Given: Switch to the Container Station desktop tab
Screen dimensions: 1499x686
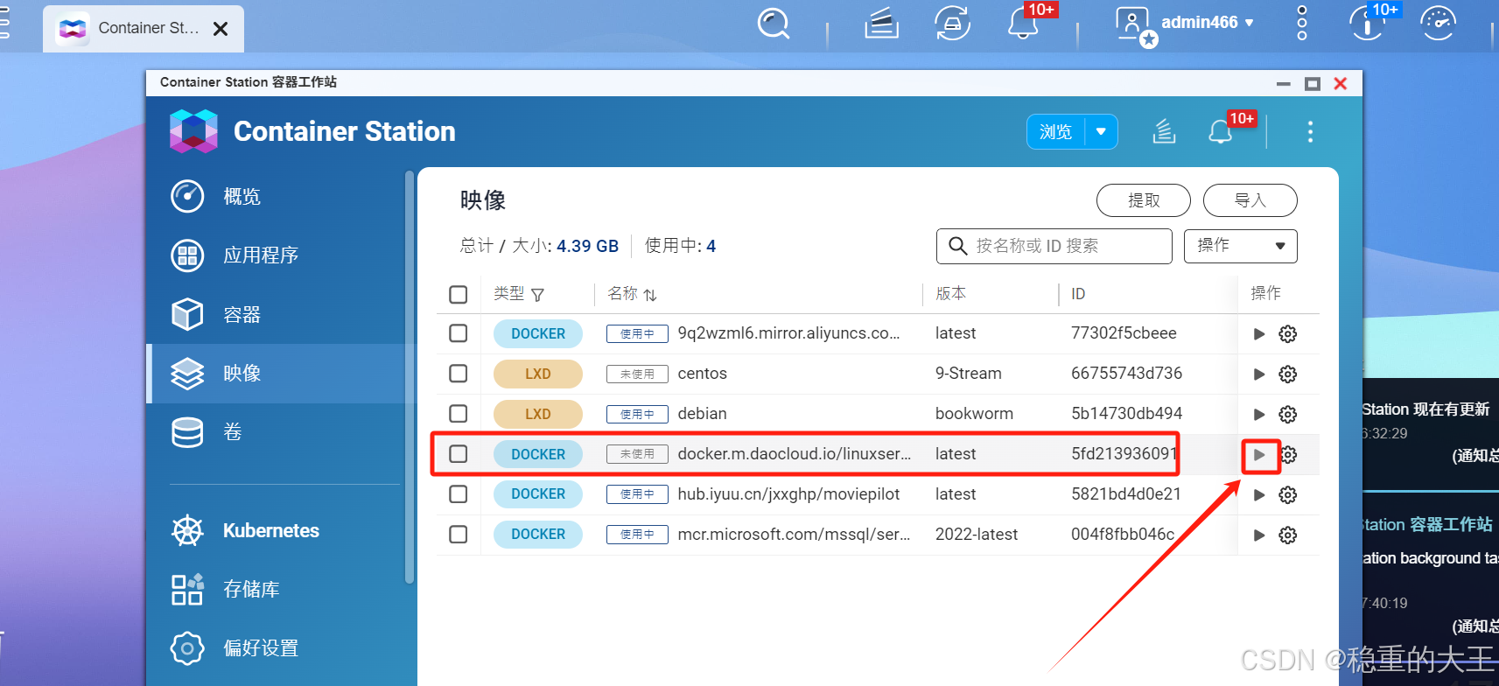Looking at the screenshot, I should click(x=144, y=29).
